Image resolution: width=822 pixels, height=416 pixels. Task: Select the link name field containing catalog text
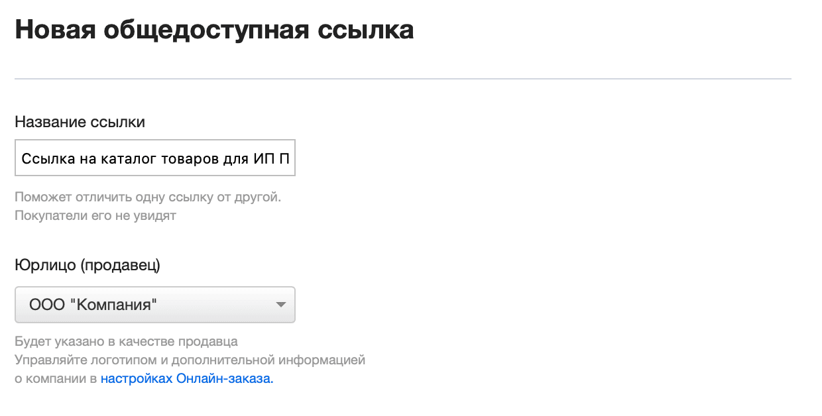(154, 158)
